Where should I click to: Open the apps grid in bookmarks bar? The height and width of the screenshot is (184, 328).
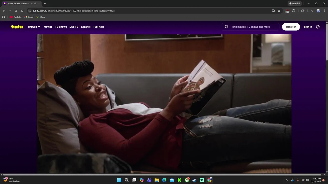tap(3, 17)
